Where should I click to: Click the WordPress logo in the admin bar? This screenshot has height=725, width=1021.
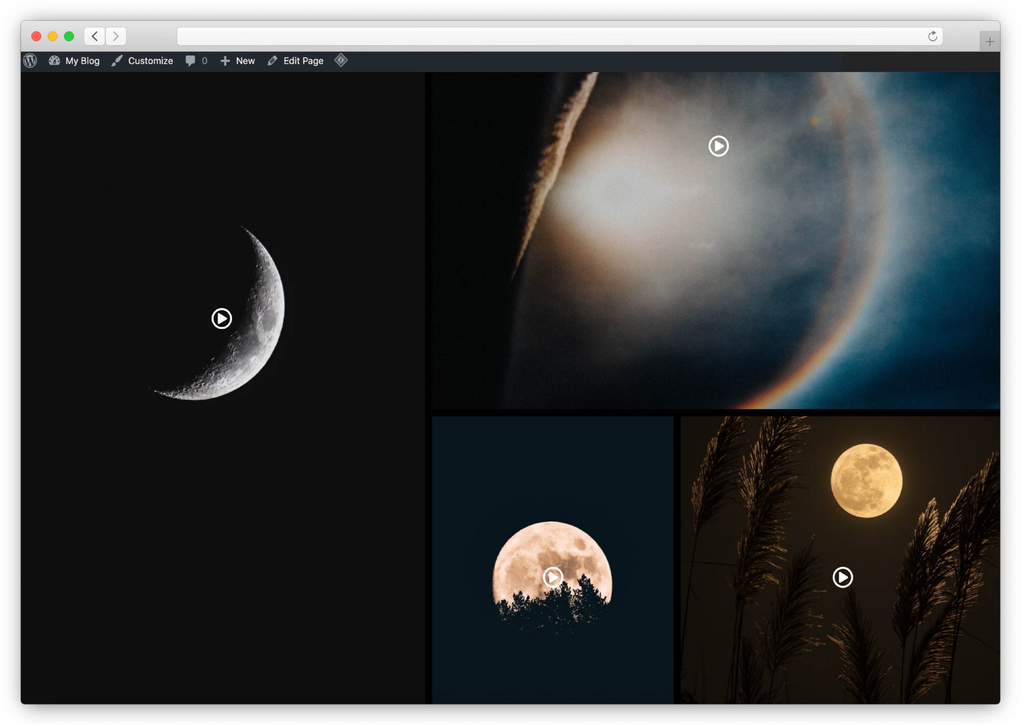[30, 61]
